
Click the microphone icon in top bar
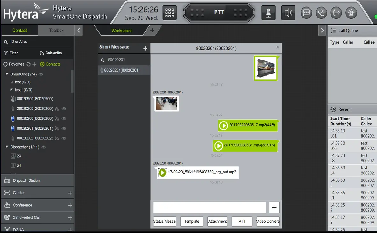click(268, 13)
